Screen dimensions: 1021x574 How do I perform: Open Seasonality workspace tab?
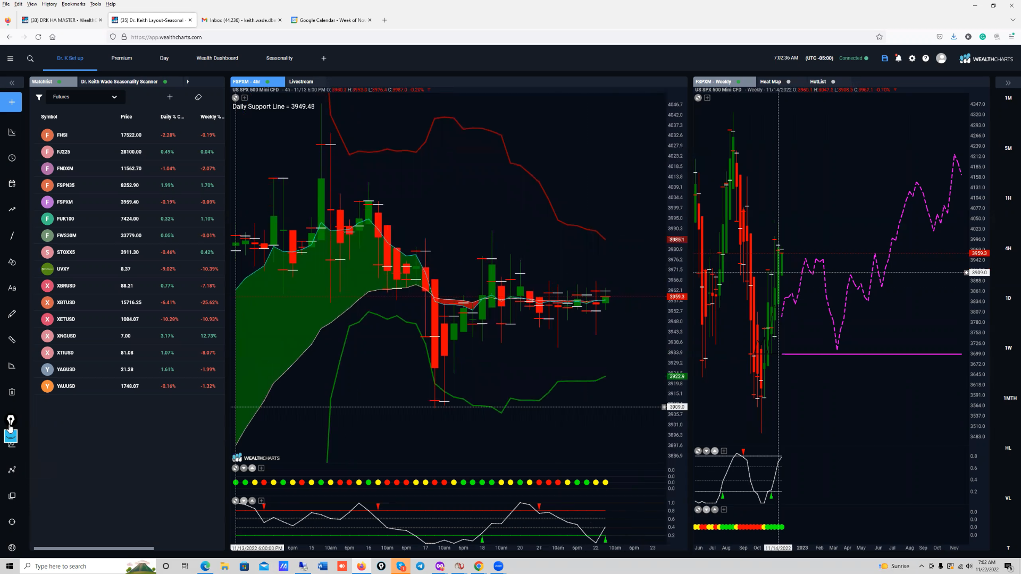[279, 58]
